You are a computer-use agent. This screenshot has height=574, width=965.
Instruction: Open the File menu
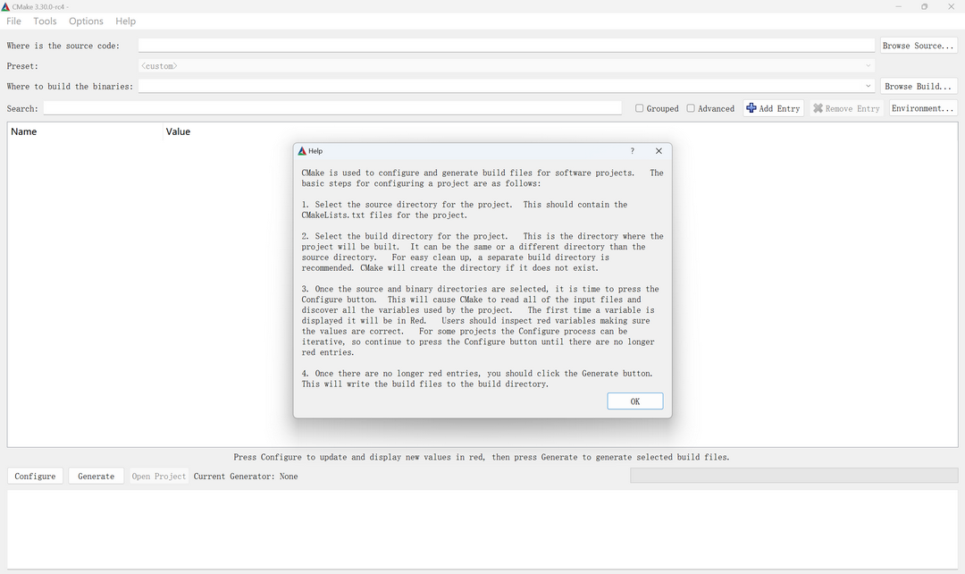tap(13, 21)
